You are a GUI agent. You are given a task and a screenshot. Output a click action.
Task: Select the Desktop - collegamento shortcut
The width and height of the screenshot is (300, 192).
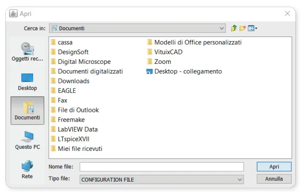tap(188, 71)
